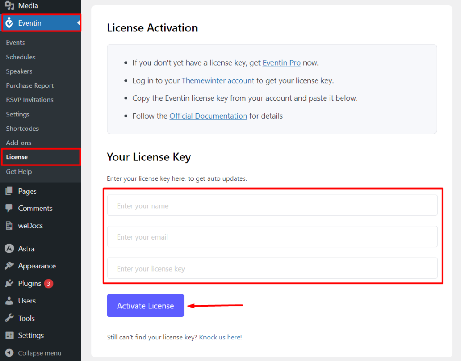Screen dimensions: 461x361
Task: Open Shortcodes submenu item
Action: tap(23, 129)
